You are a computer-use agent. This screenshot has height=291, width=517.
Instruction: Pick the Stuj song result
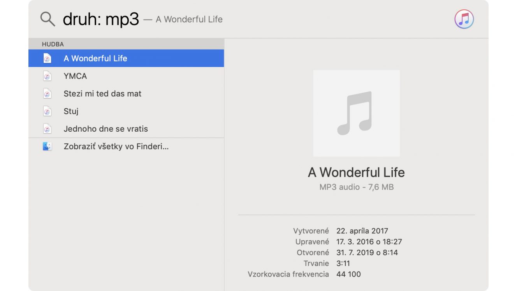pyautogui.click(x=126, y=111)
